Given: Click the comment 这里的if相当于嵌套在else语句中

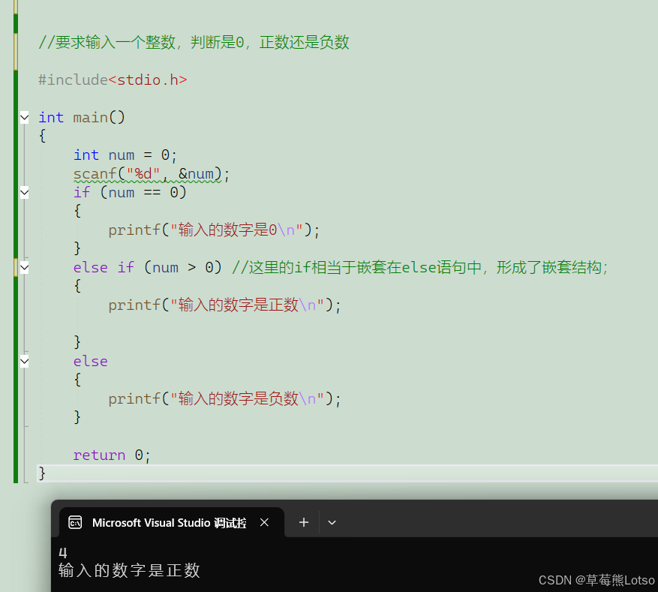Looking at the screenshot, I should [420, 267].
